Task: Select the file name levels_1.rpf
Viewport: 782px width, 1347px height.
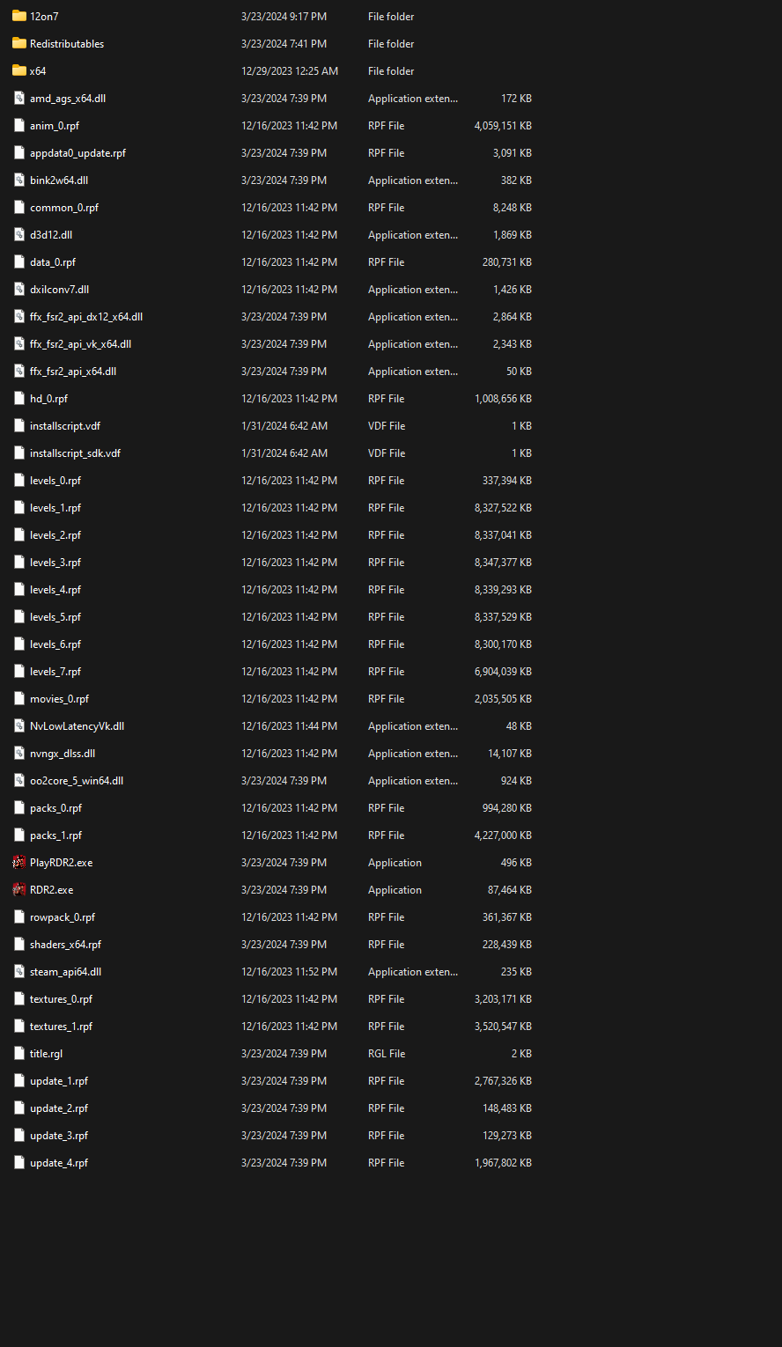Action: pos(55,508)
